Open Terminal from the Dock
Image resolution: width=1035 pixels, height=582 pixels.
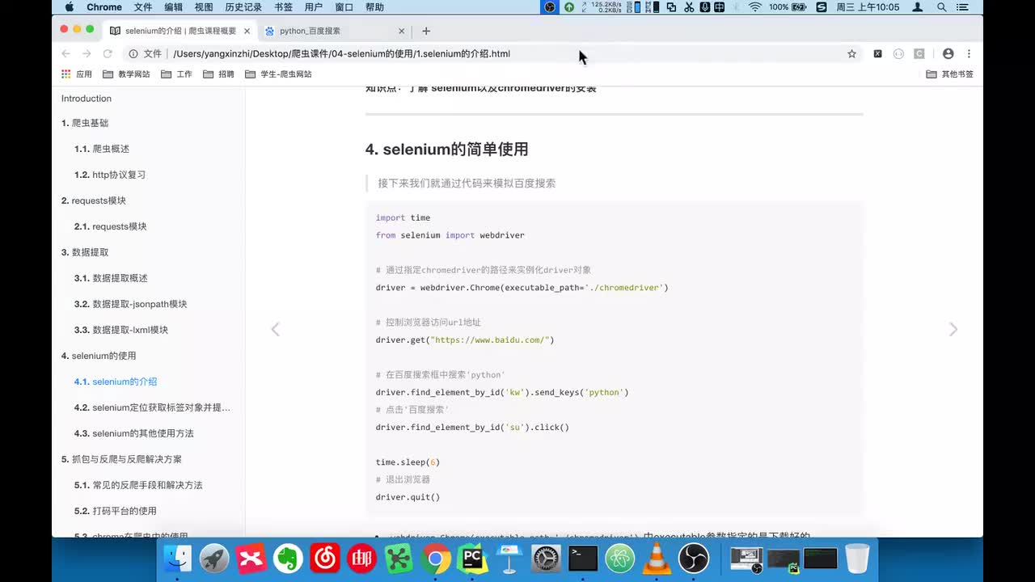click(x=582, y=559)
